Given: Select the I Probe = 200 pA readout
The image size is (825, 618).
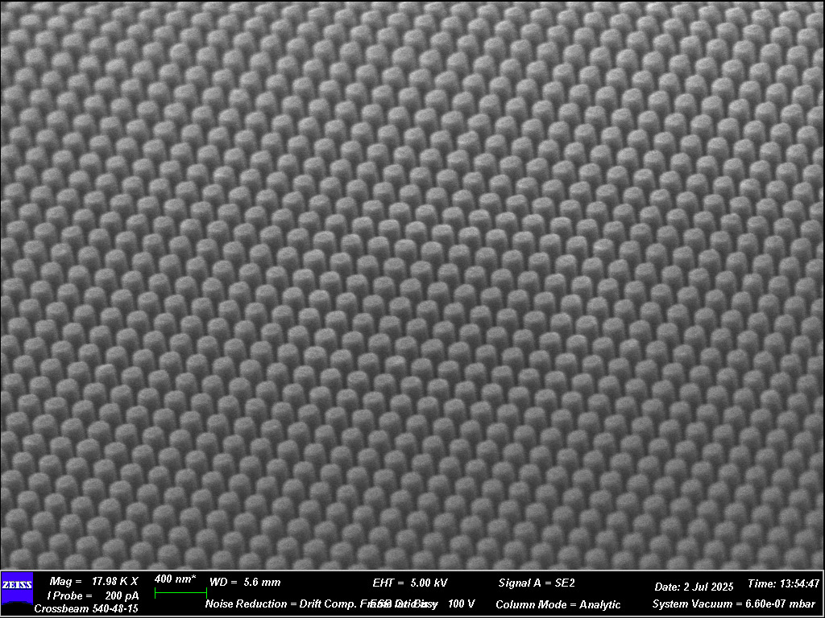Looking at the screenshot, I should point(93,595).
